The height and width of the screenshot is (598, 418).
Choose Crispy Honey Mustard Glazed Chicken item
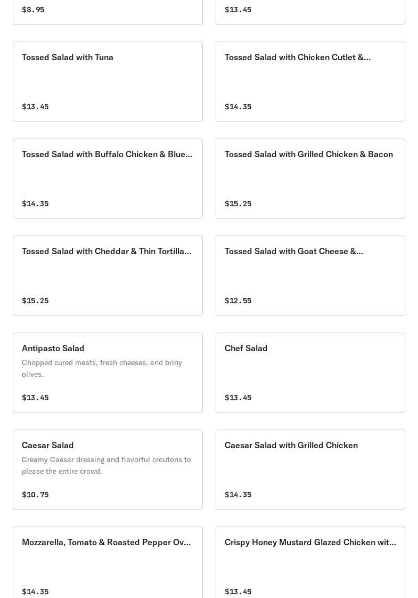click(310, 562)
